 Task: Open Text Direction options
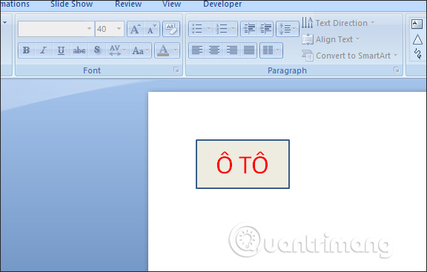pyautogui.click(x=338, y=23)
